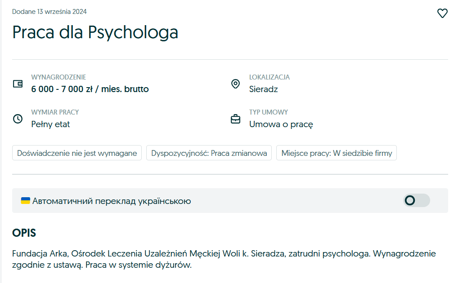
Task: Click the wallet salary icon
Action: click(x=18, y=84)
